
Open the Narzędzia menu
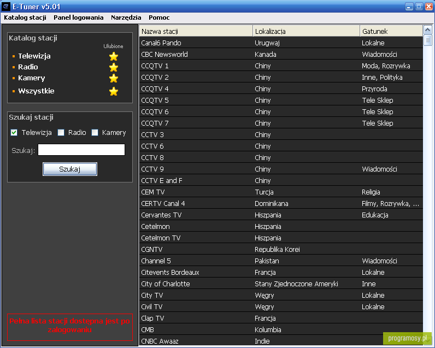(126, 17)
